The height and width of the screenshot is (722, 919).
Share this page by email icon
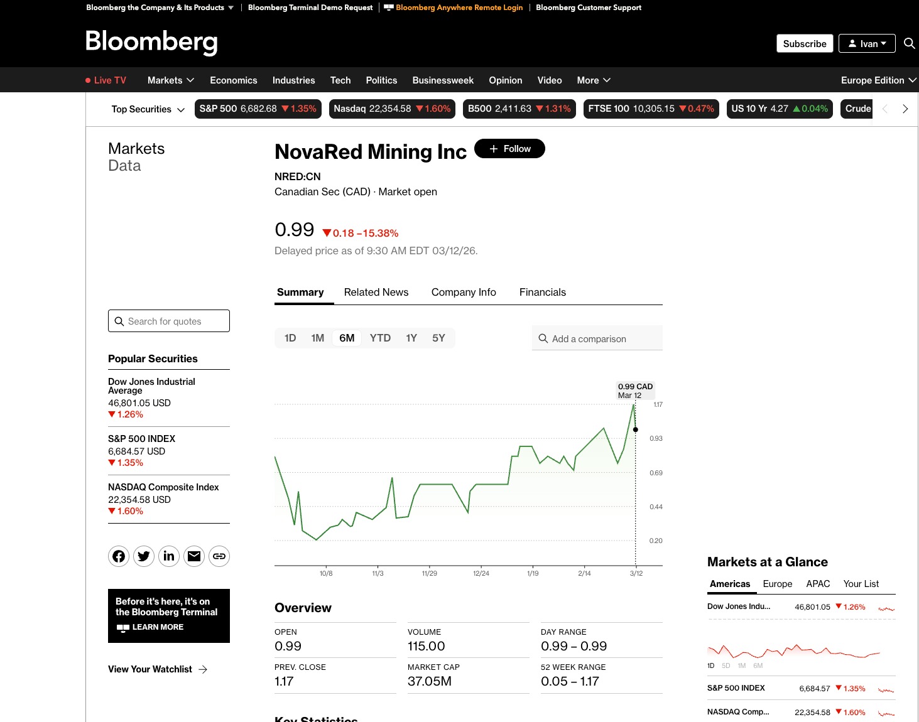(x=194, y=556)
